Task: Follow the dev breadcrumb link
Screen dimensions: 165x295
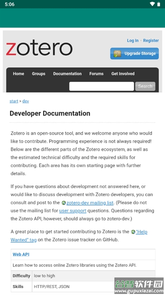Action: pyautogui.click(x=26, y=101)
